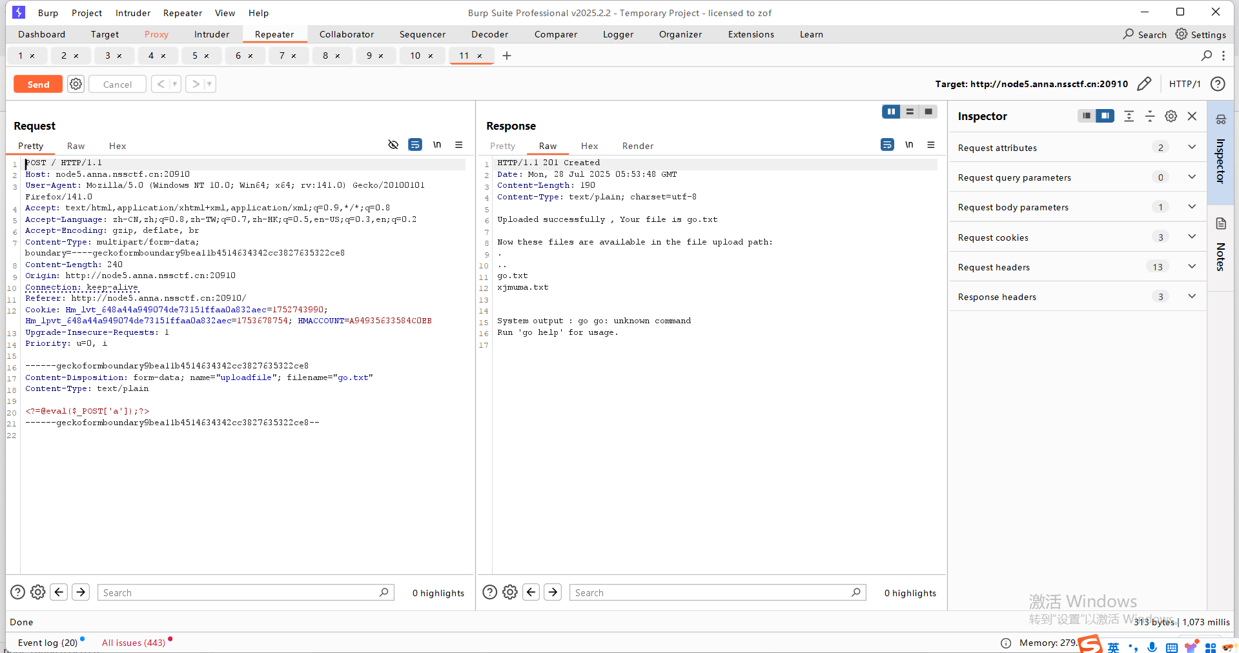Toggle Response show newlines \n
Viewport: 1239px width, 653px height.
(909, 145)
